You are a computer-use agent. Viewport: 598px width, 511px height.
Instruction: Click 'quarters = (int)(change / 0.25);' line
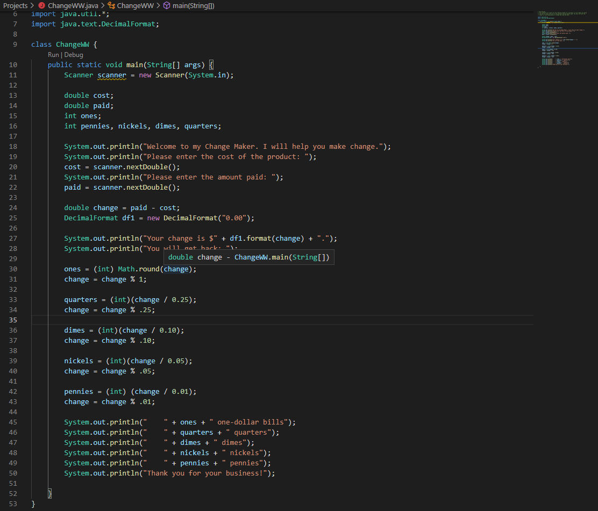point(131,300)
